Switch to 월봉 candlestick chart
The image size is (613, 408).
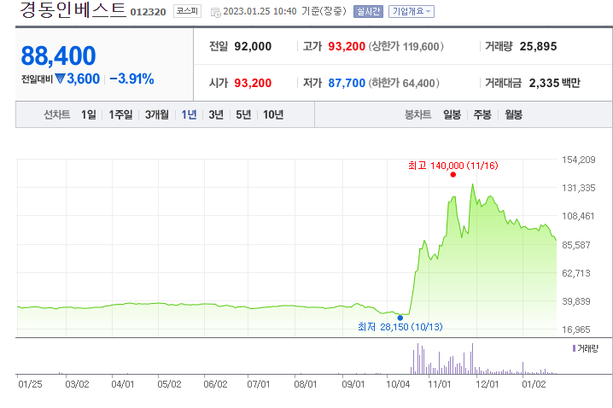(513, 114)
